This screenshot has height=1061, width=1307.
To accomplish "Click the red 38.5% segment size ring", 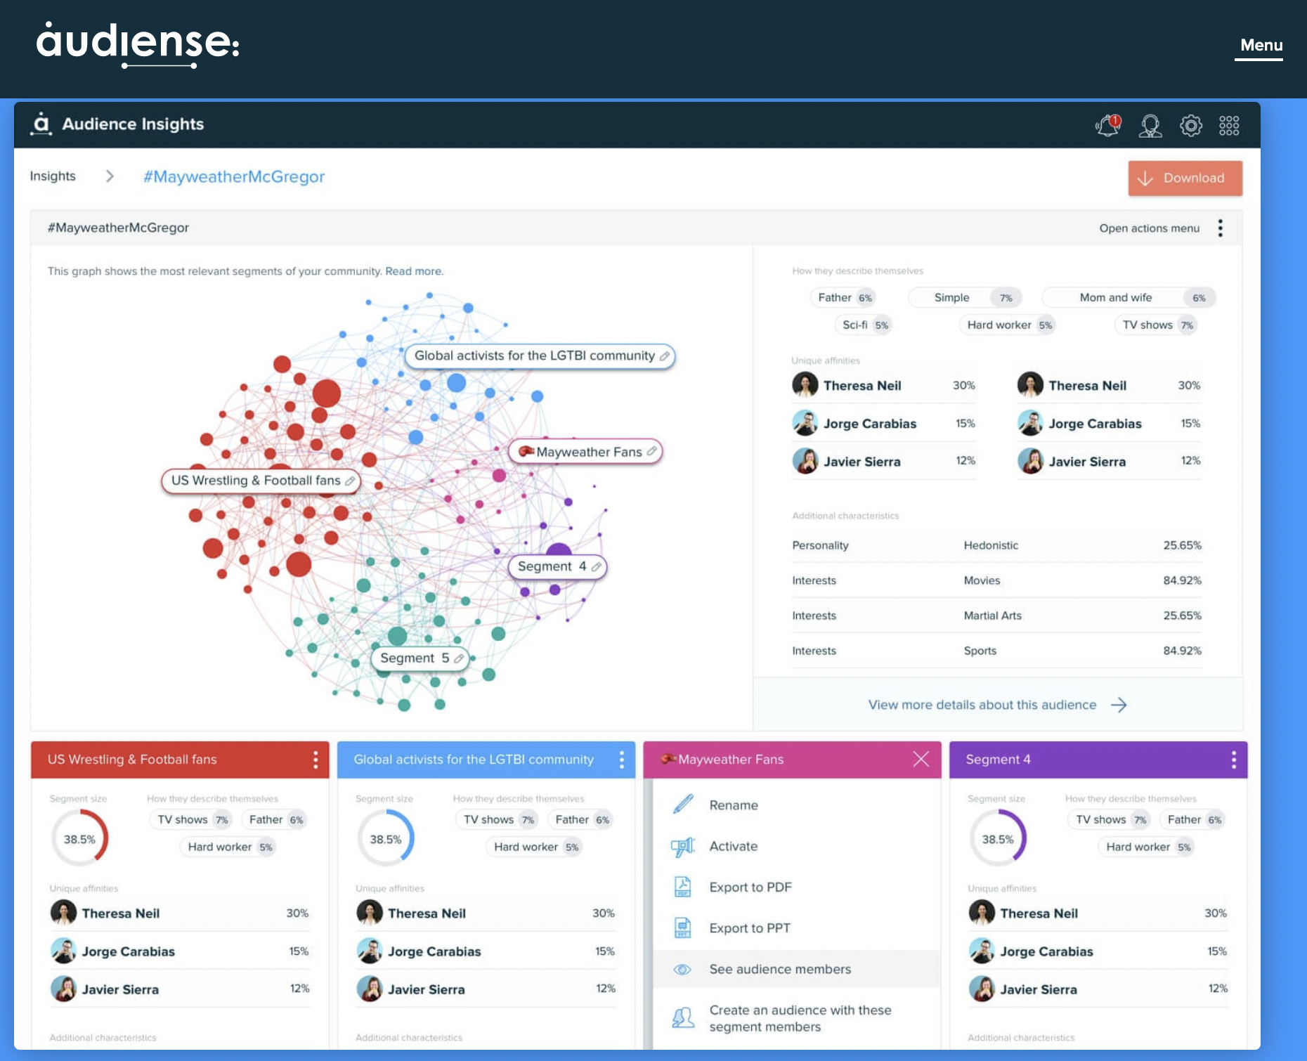I will point(79,838).
